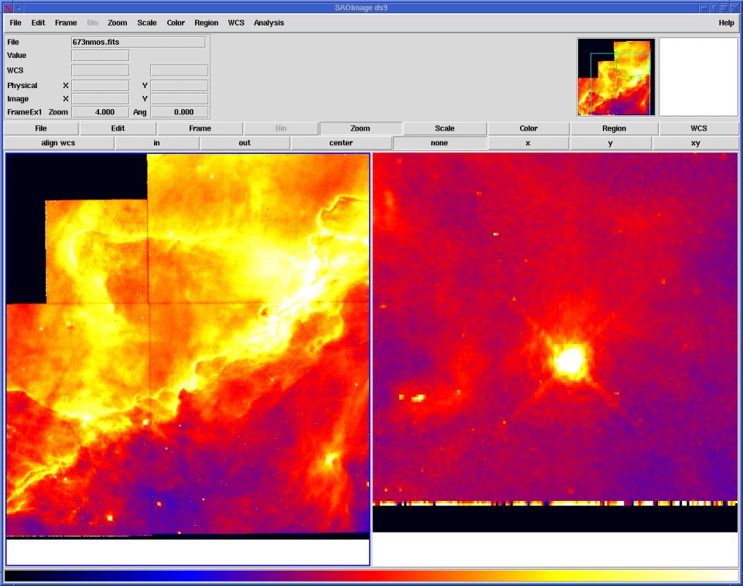The height and width of the screenshot is (586, 743).
Task: Click the zoom 'in' button
Action: [157, 143]
